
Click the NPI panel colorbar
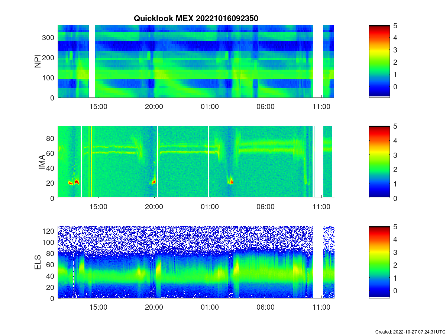pyautogui.click(x=379, y=61)
